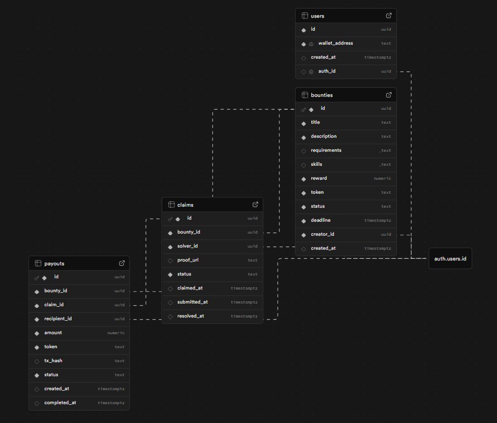Click the primary key icon in claims id row
This screenshot has height=423, width=497.
pyautogui.click(x=170, y=219)
